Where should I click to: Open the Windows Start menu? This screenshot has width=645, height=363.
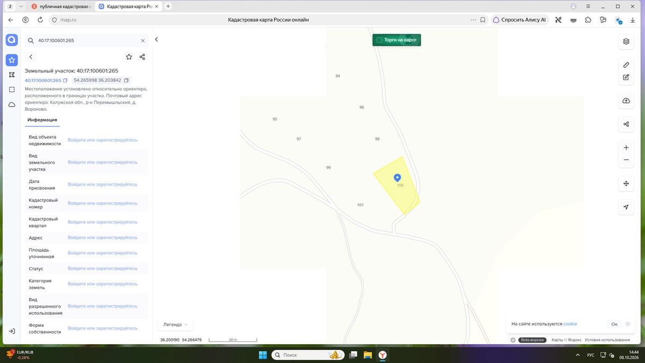pos(263,355)
